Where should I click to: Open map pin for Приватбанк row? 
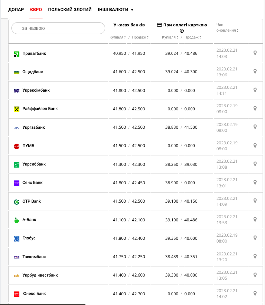[x=255, y=53]
